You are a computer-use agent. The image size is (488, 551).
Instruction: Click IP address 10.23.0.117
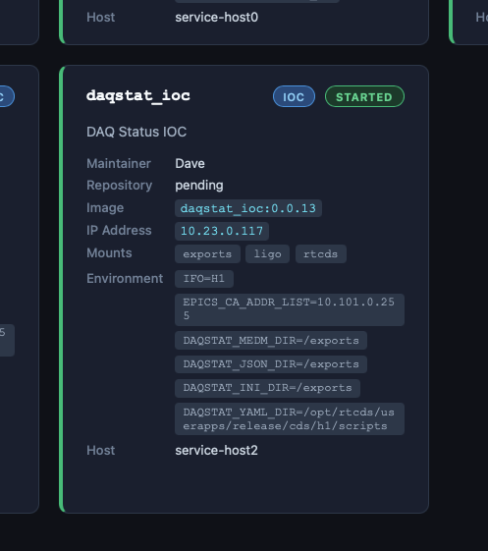point(222,231)
